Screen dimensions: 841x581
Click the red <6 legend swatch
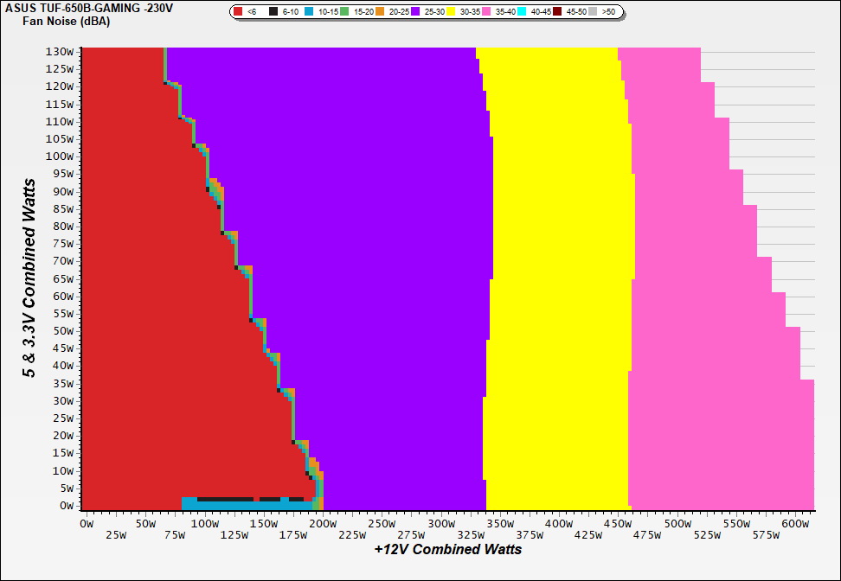239,12
